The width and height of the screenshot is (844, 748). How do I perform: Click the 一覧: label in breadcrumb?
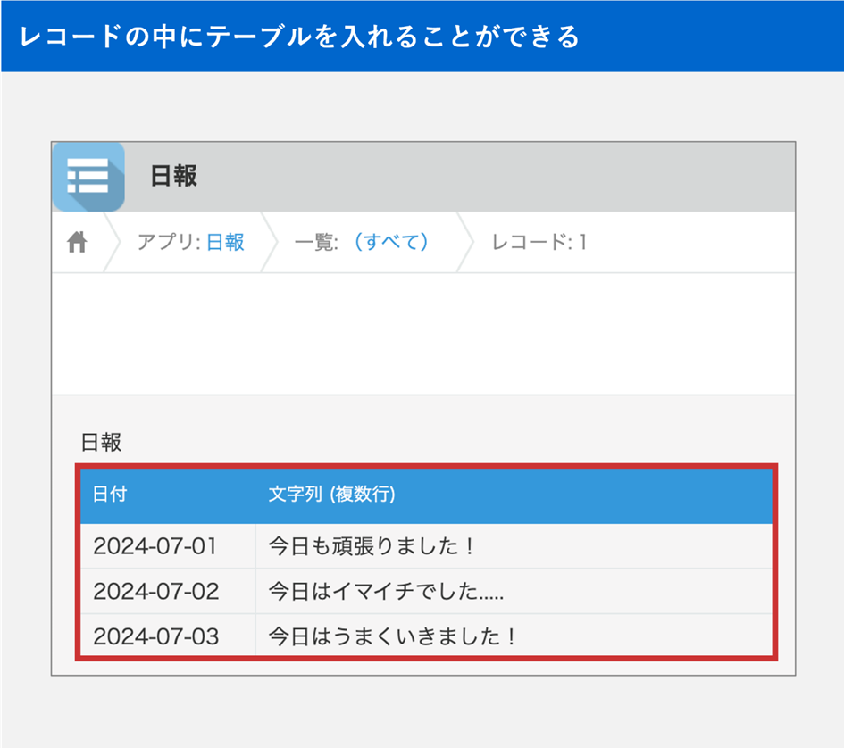click(x=316, y=242)
